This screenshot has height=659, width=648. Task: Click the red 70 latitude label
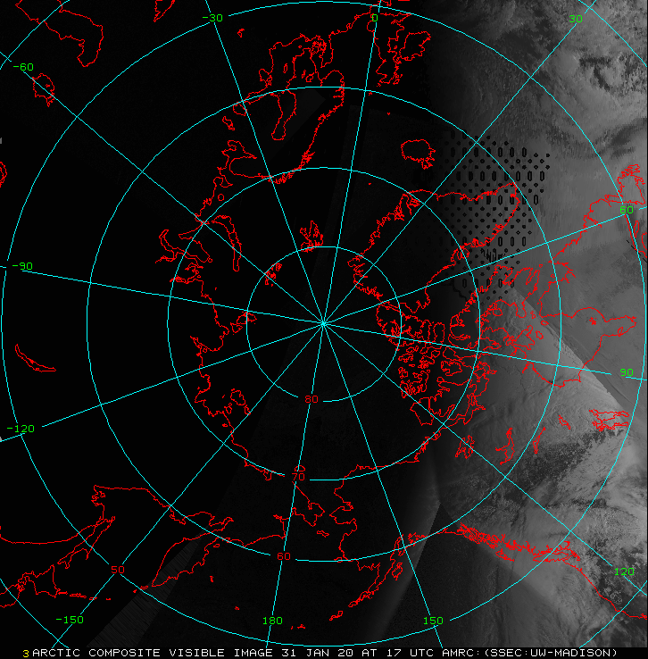[298, 477]
